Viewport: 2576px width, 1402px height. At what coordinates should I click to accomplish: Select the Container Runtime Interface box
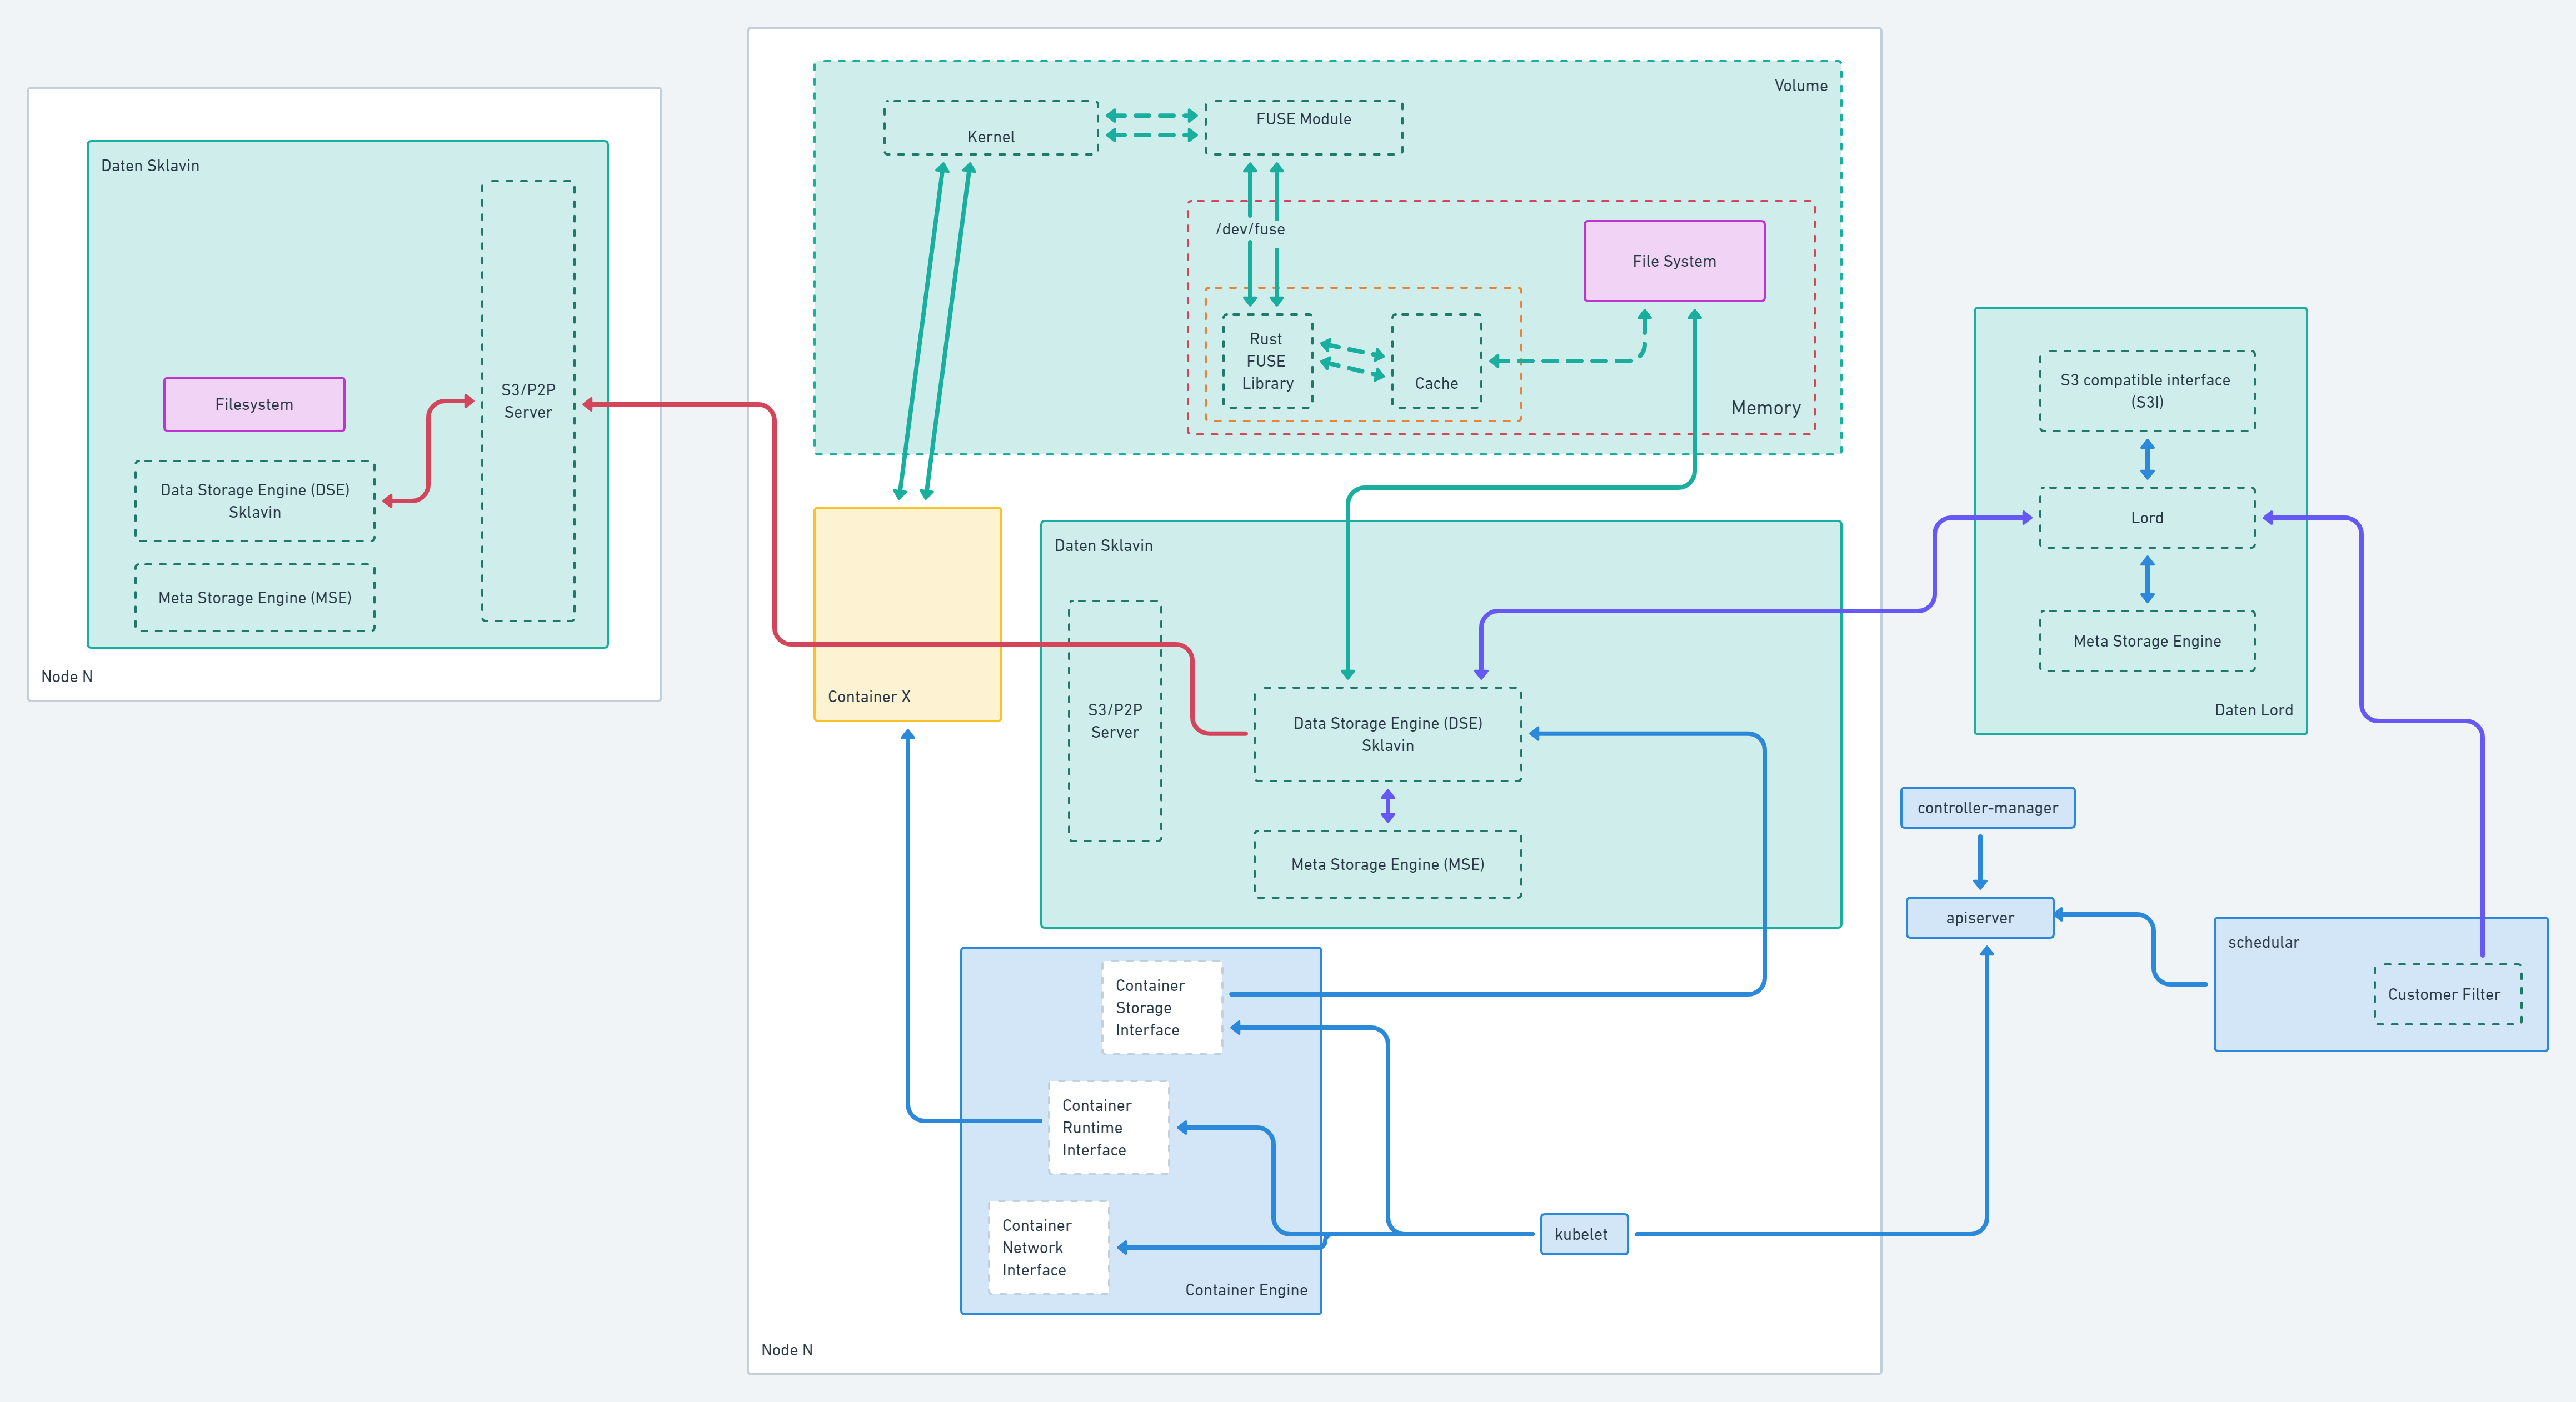pyautogui.click(x=1108, y=1127)
